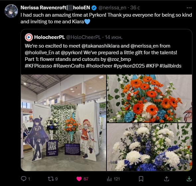Open Nerissa Ravencroft's profile avatar

(x=11, y=11)
